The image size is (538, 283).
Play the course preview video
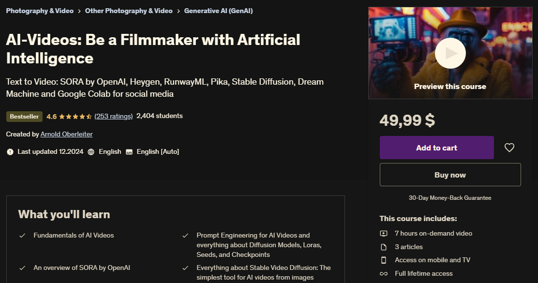click(450, 53)
